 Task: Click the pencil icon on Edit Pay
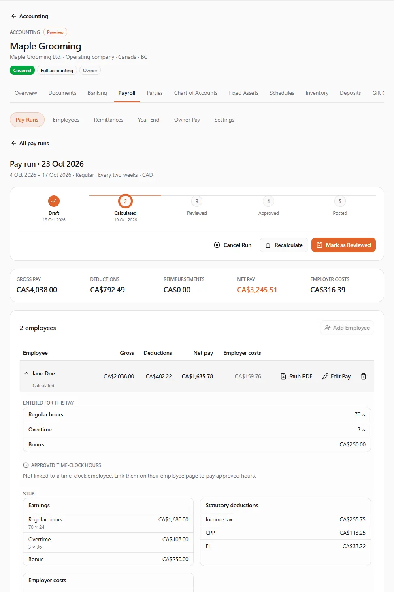pos(325,376)
